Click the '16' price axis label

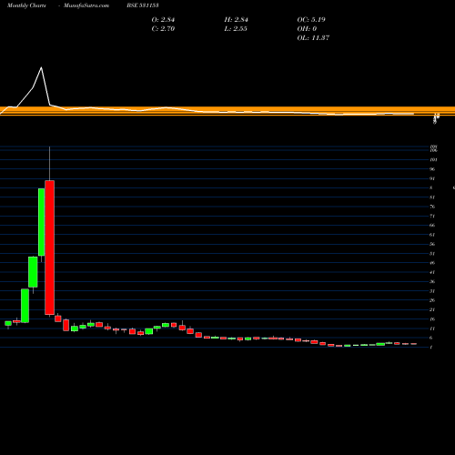click(432, 319)
